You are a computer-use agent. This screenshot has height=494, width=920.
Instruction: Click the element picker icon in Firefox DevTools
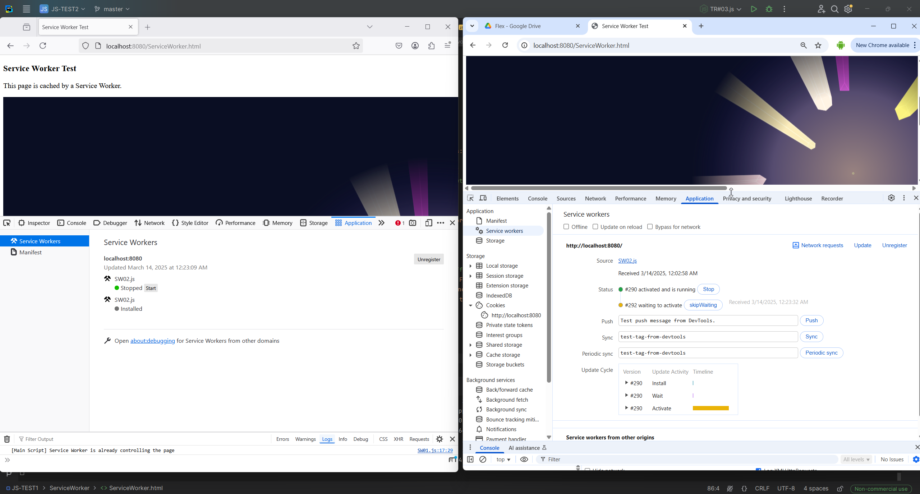(x=7, y=223)
